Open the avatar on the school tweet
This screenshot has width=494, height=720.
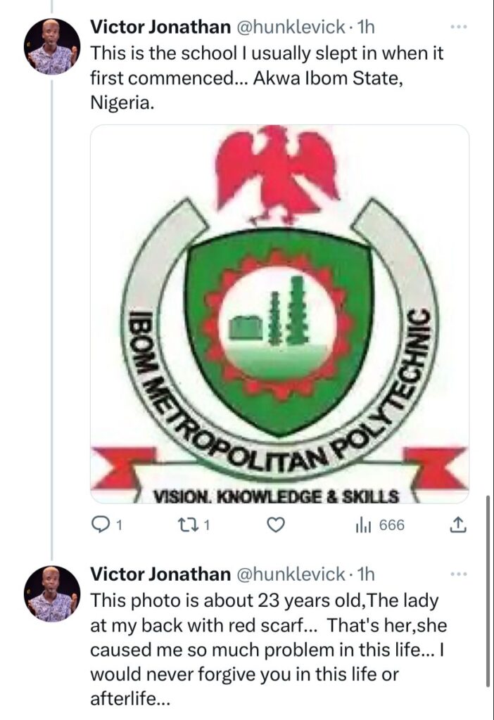pyautogui.click(x=51, y=47)
